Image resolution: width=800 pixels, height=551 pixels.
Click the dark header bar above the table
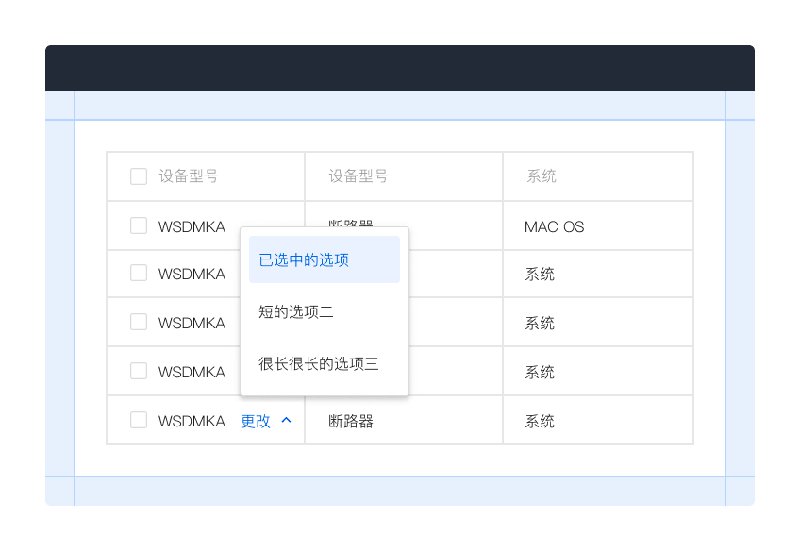pyautogui.click(x=400, y=67)
